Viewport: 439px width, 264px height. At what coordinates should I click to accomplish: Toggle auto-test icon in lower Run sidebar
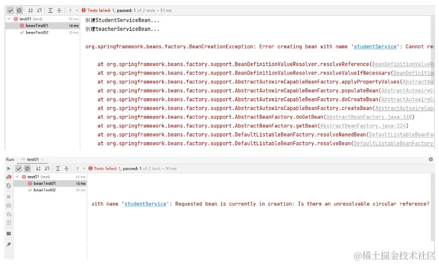click(x=9, y=186)
